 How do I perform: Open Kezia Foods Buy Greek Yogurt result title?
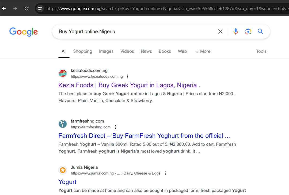[129, 85]
